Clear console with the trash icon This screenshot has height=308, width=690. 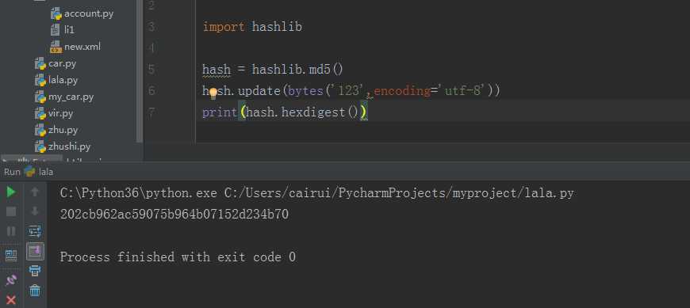pyautogui.click(x=35, y=290)
